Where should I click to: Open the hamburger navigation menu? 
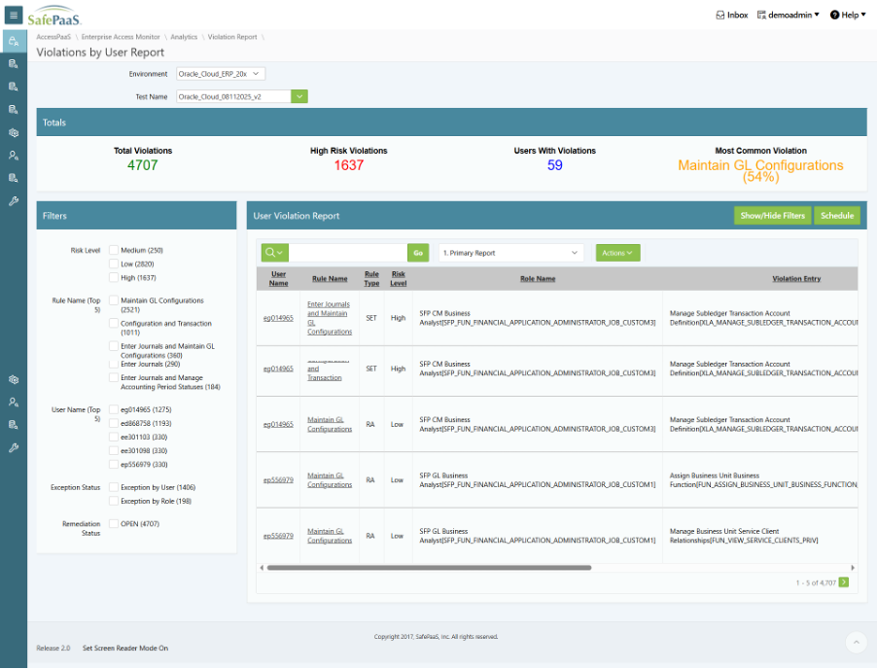14,16
